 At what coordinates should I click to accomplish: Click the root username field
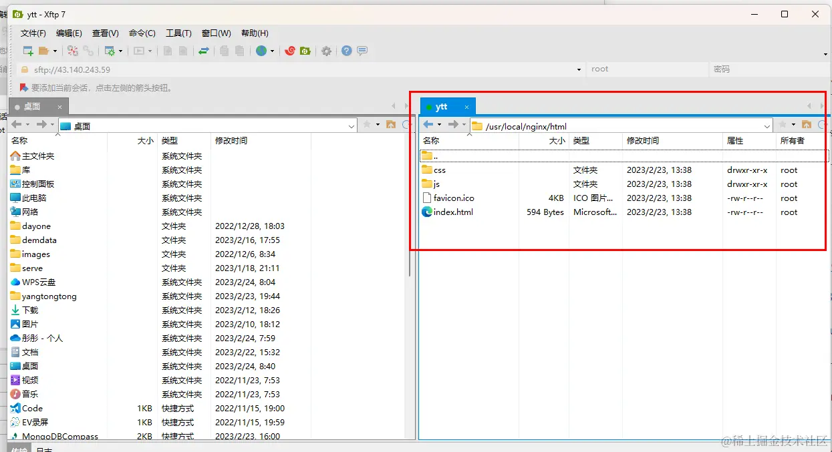point(647,69)
